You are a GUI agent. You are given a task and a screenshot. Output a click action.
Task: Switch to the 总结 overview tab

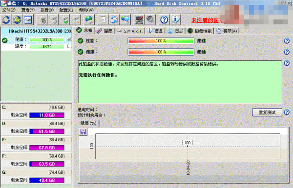pos(85,30)
